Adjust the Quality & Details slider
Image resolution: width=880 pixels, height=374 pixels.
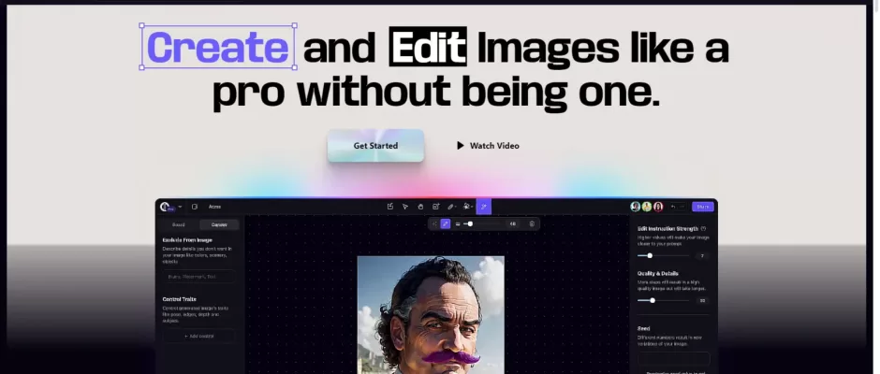(x=664, y=300)
